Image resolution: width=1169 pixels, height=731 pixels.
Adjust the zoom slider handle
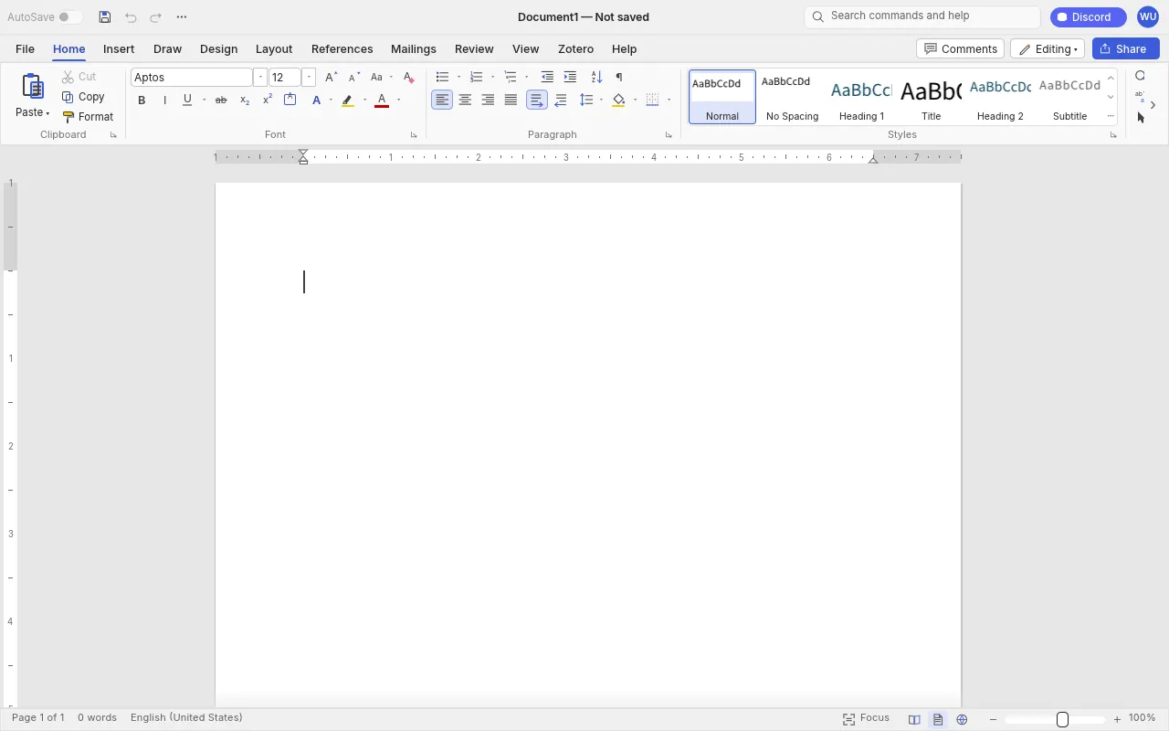[1062, 720]
